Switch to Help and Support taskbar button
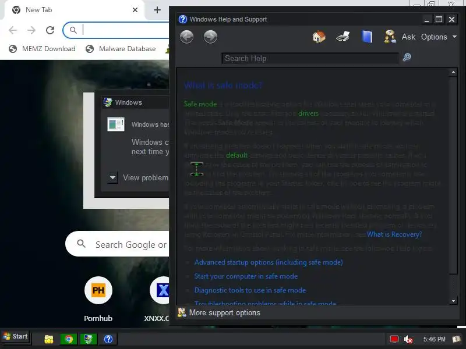Viewport: 466px width, 349px height. pyautogui.click(x=108, y=339)
